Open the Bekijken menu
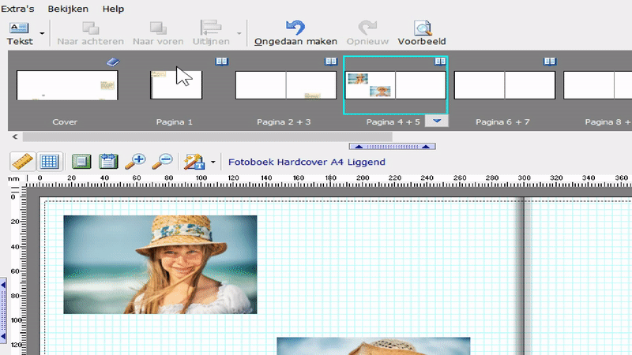The image size is (632, 355). point(69,9)
